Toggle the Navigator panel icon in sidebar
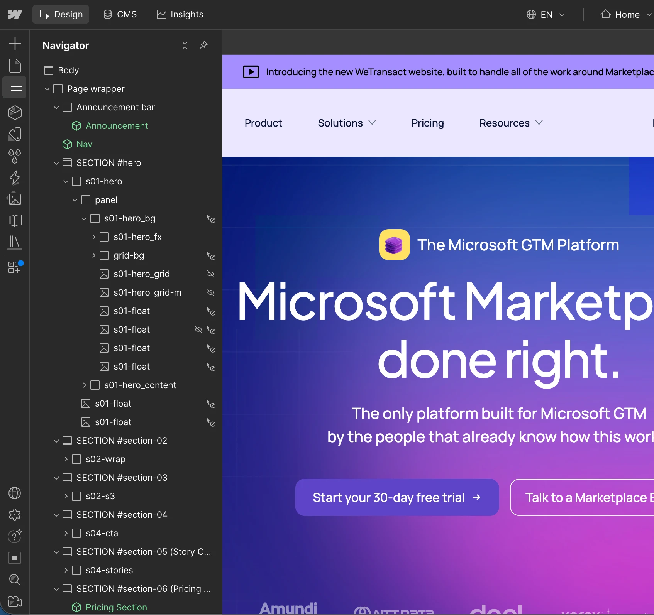The height and width of the screenshot is (615, 654). point(15,87)
